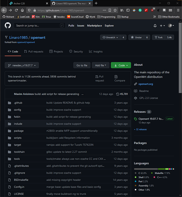Click the Go to file button
Screen dimensions: 182x197
point(82,65)
